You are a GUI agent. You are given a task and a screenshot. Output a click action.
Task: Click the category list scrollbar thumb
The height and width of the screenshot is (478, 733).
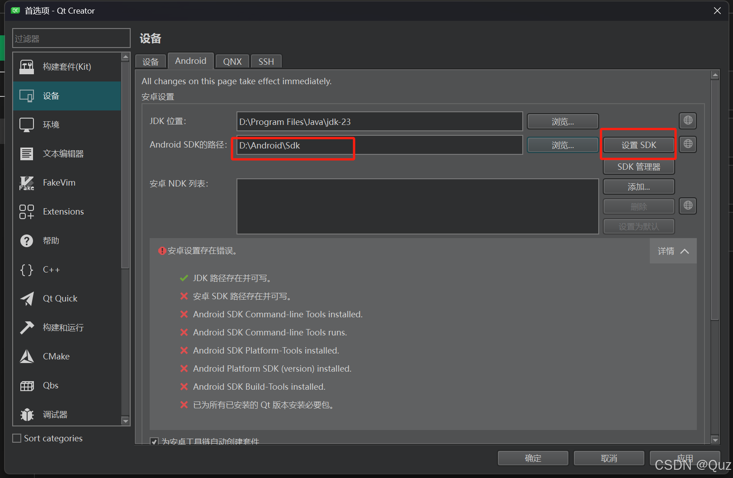point(126,165)
